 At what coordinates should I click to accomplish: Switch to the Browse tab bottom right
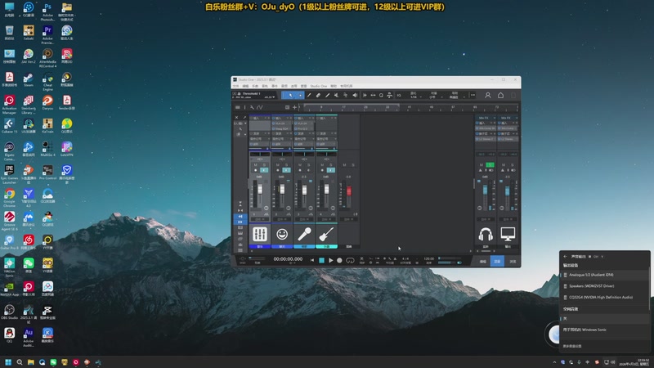pos(513,261)
